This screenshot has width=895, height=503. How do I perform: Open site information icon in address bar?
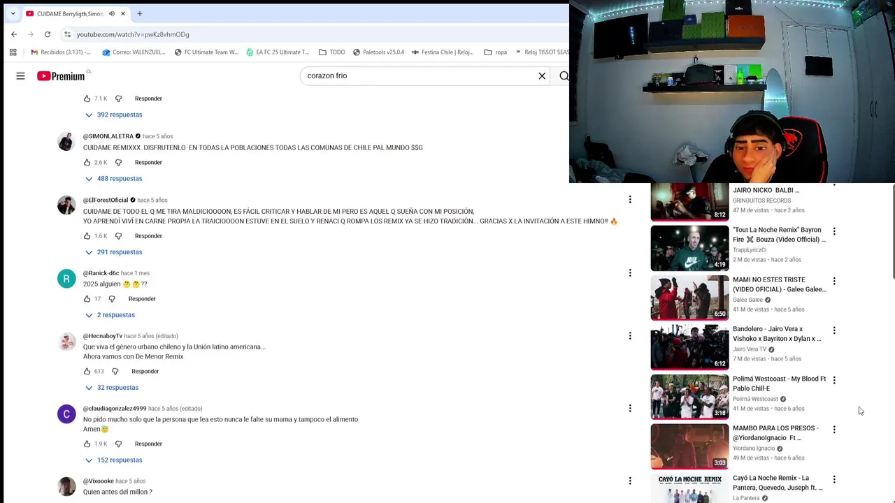(x=67, y=34)
